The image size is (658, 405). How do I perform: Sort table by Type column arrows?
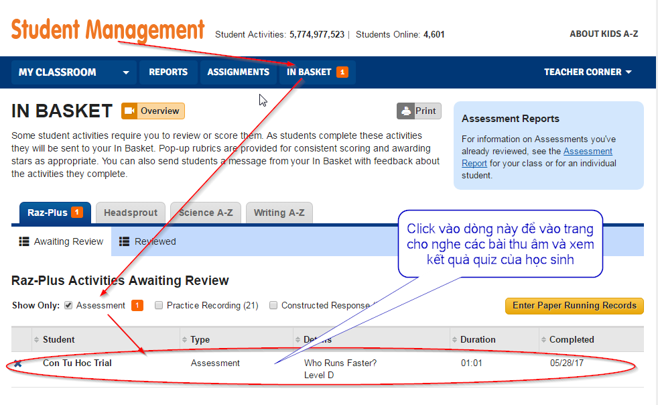(185, 339)
